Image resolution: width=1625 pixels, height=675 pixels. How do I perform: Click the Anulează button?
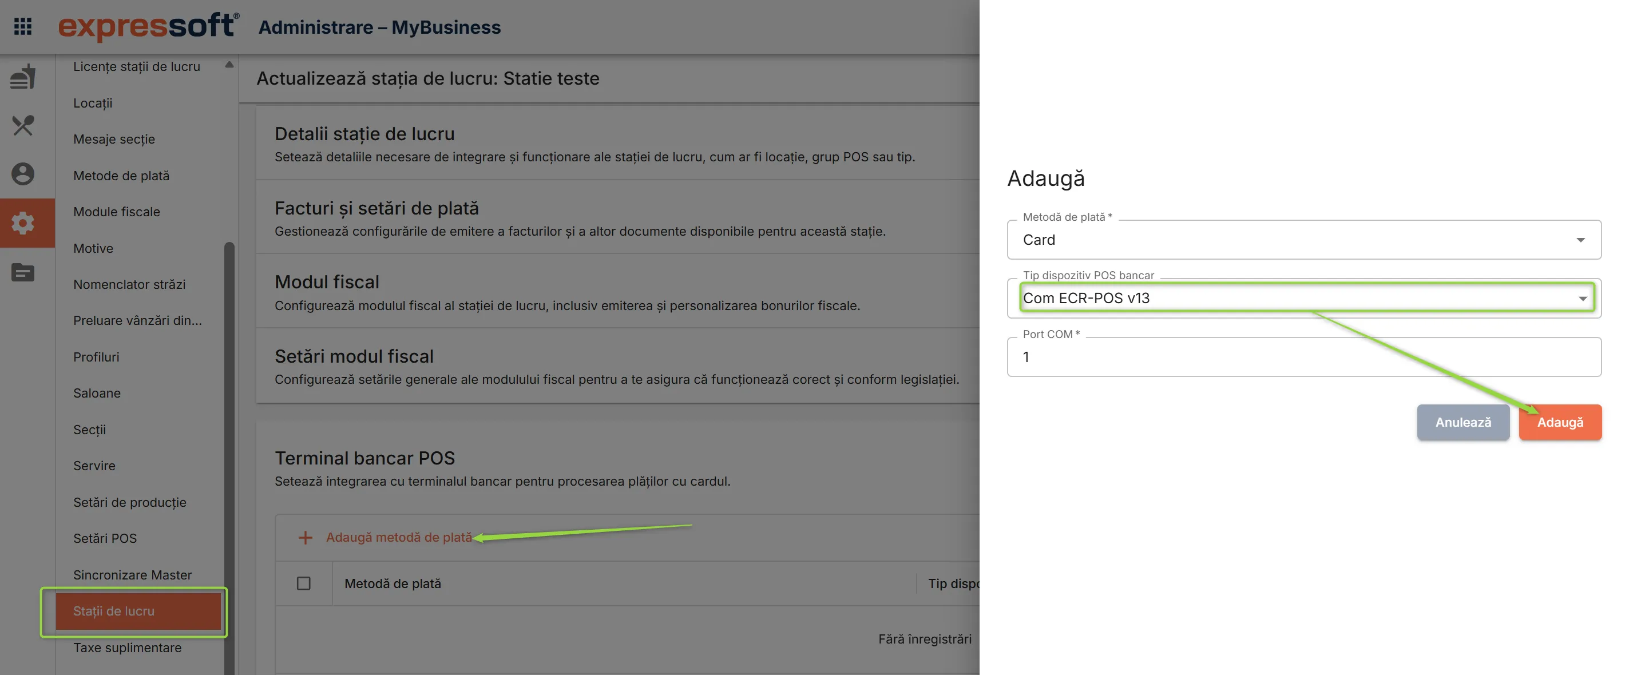point(1463,423)
